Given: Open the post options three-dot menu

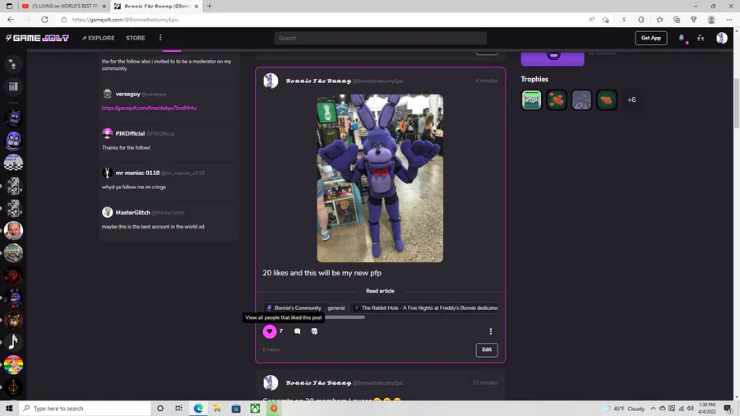Looking at the screenshot, I should click(491, 331).
